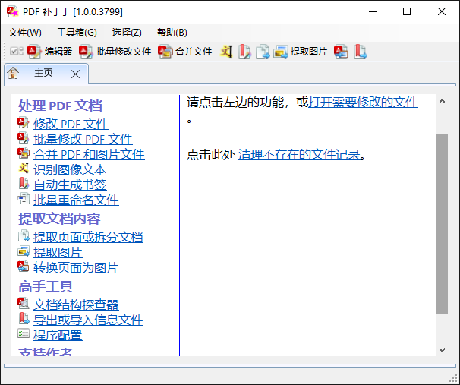Open the 识别图像文本 link
This screenshot has width=460, height=385.
(70, 169)
